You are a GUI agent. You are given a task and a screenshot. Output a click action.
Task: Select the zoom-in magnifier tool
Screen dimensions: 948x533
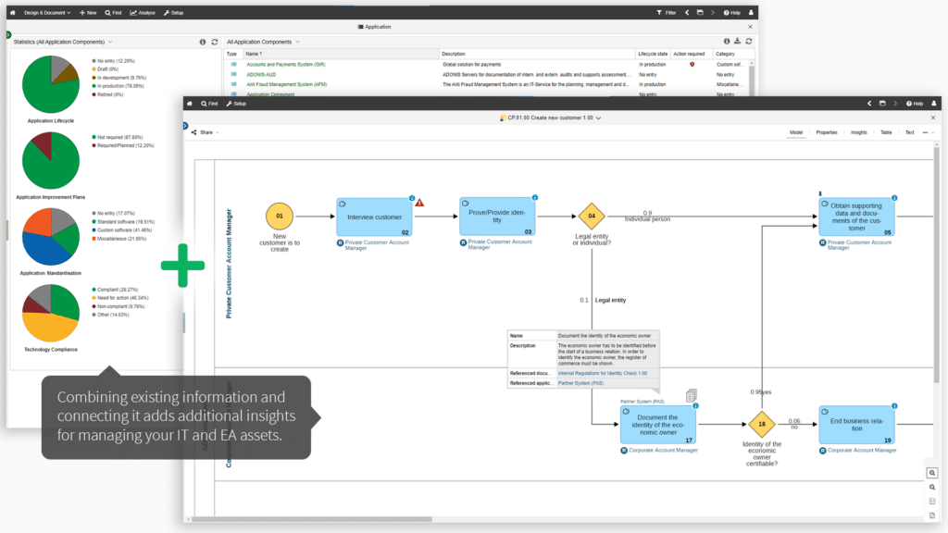[931, 473]
